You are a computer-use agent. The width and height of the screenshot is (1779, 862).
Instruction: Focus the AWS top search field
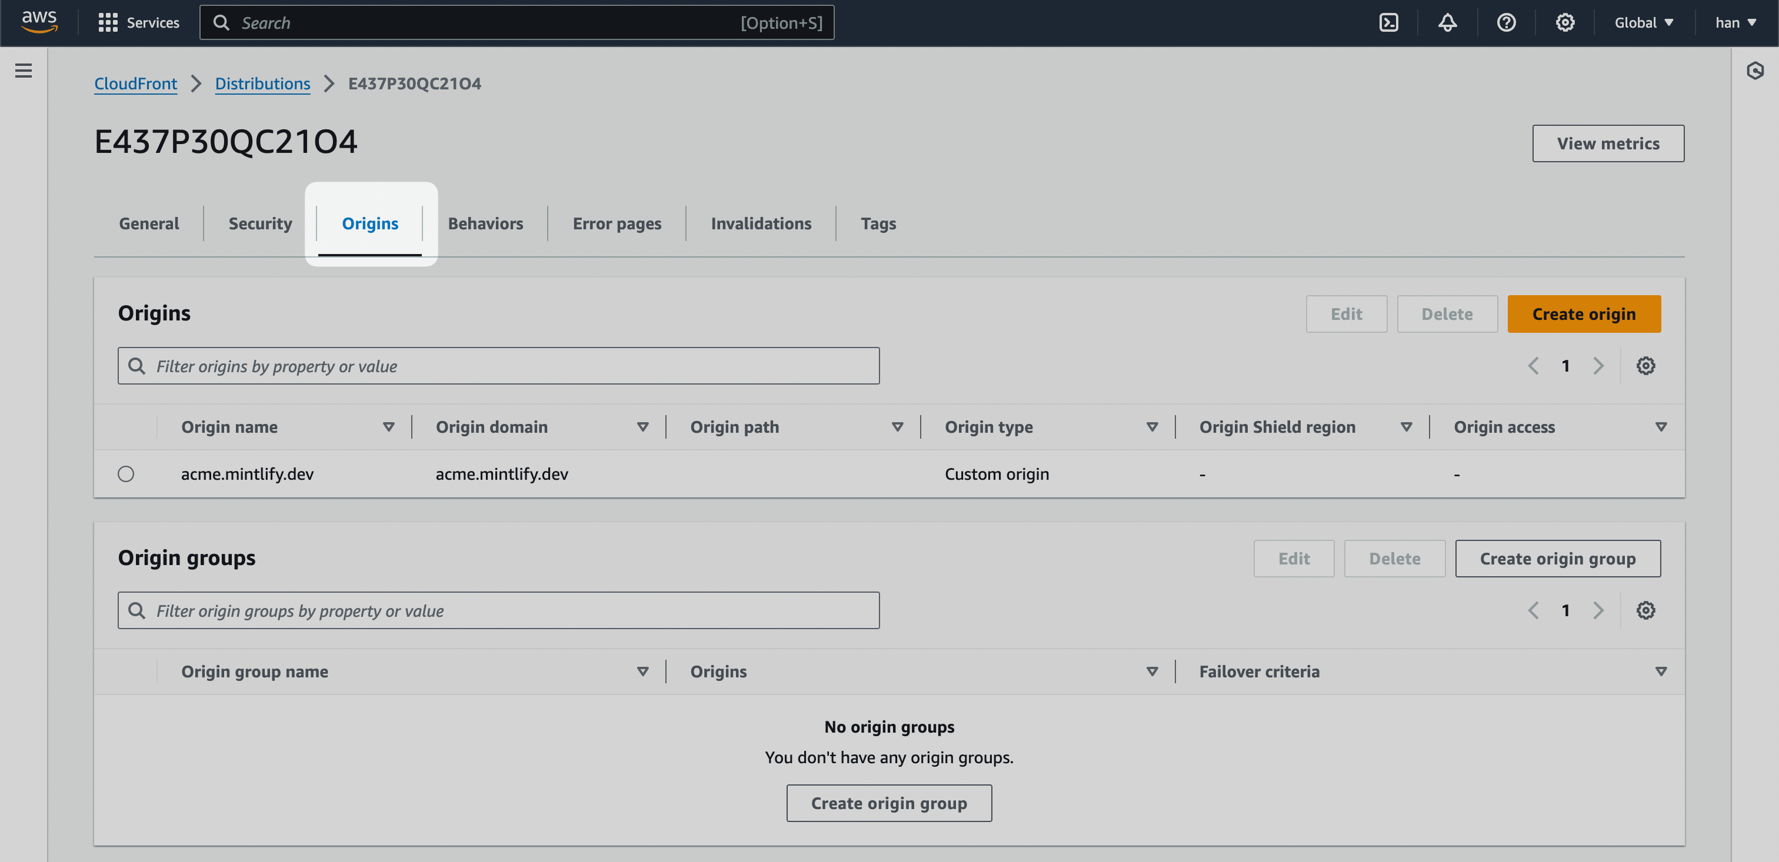[x=517, y=23]
